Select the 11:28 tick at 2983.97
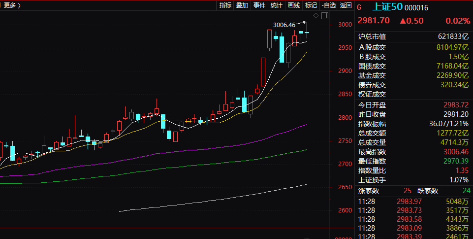 pyautogui.click(x=413, y=201)
